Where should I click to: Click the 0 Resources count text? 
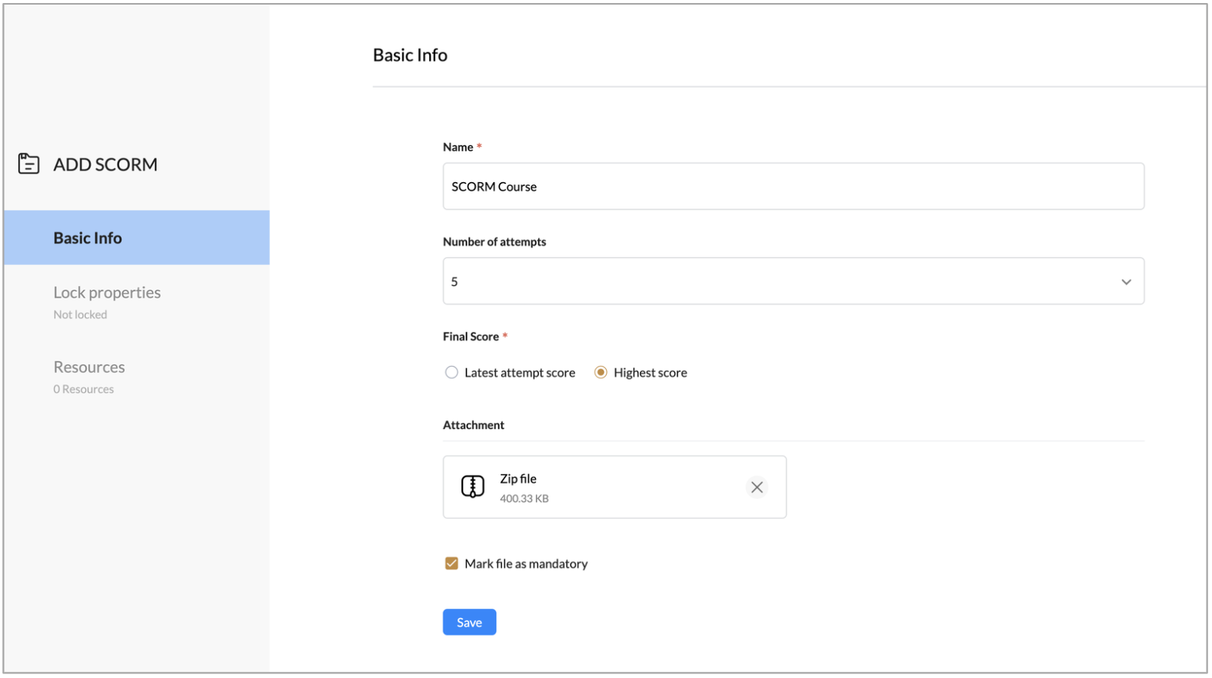84,389
